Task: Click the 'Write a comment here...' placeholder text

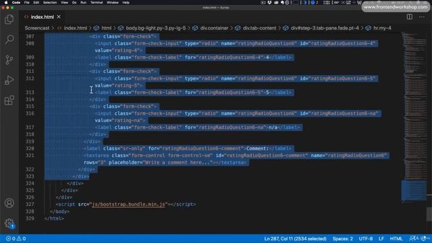Action: pos(178,162)
